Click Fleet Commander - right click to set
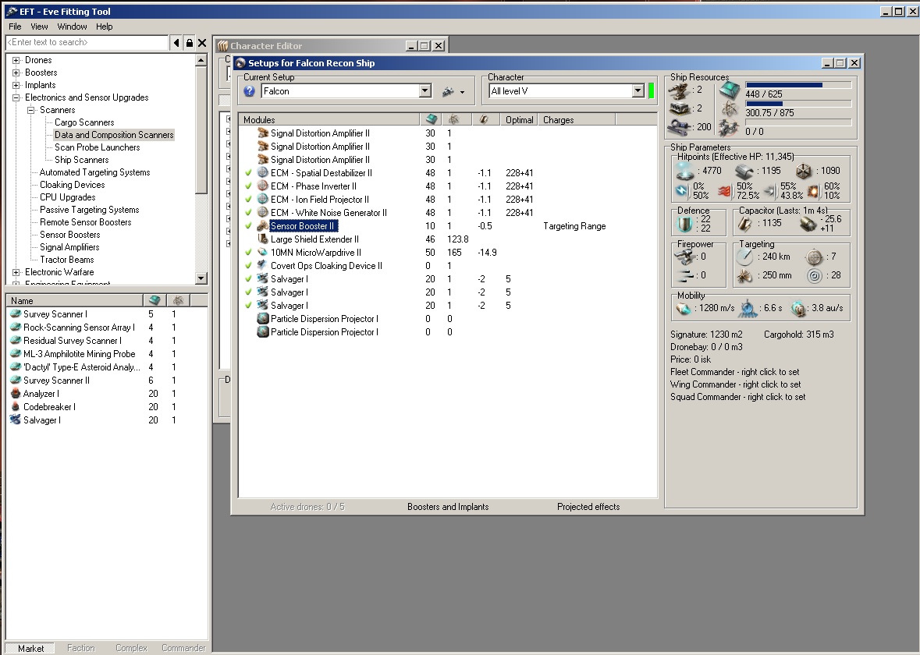Image resolution: width=920 pixels, height=655 pixels. click(x=734, y=372)
